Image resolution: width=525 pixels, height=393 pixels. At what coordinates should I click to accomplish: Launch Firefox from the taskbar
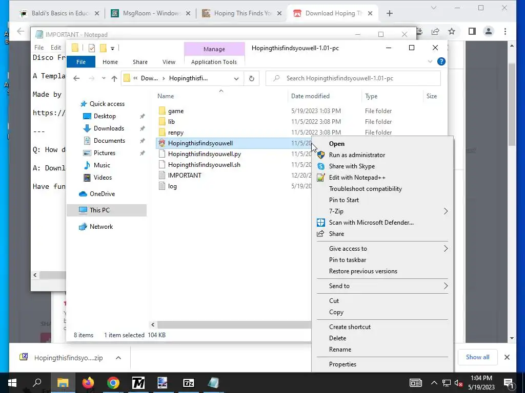tap(88, 383)
